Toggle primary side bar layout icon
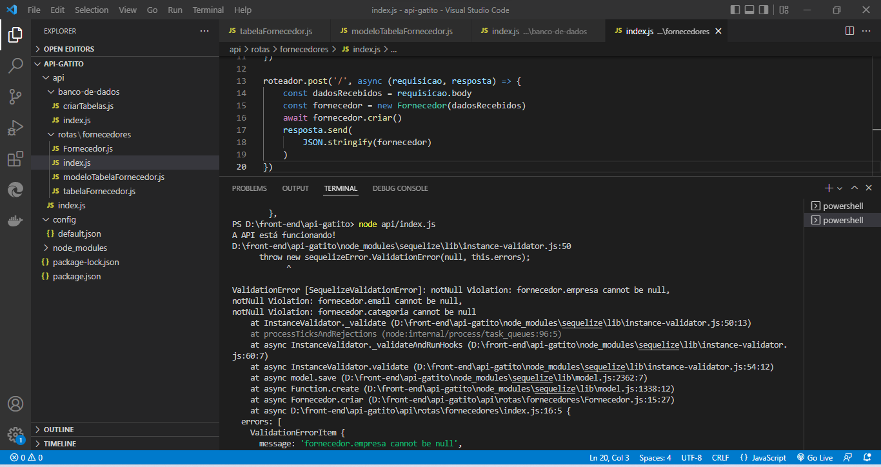This screenshot has height=467, width=881. [x=735, y=10]
